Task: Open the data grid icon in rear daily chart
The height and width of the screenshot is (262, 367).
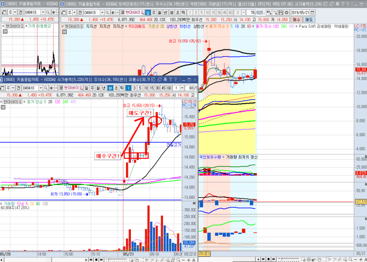Action: (x=64, y=32)
